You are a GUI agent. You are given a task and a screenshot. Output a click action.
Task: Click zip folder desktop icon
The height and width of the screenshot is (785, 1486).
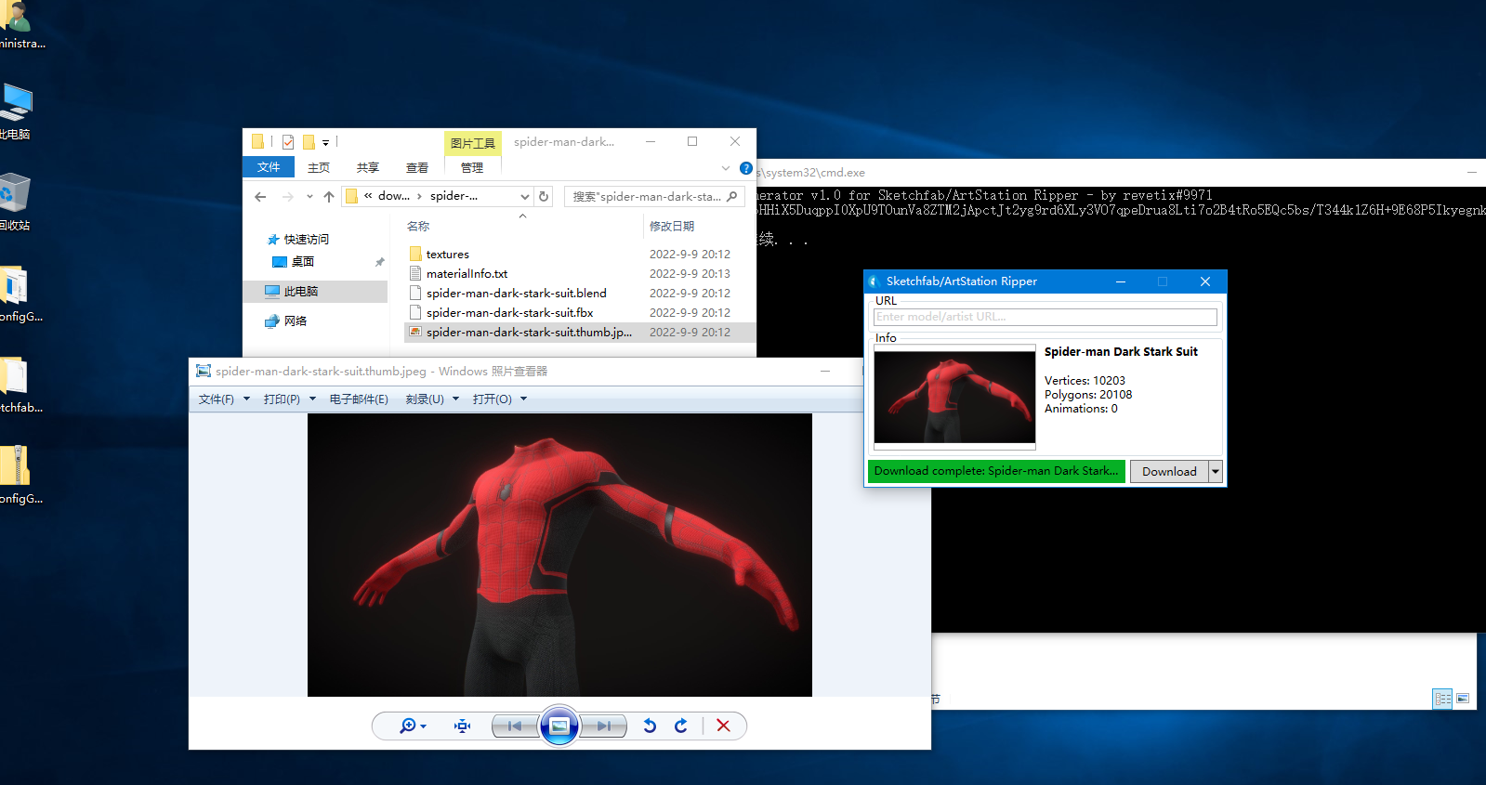[x=17, y=475]
